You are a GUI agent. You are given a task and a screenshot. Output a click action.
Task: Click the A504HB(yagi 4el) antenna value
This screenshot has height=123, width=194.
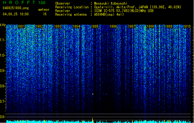(x=109, y=14)
